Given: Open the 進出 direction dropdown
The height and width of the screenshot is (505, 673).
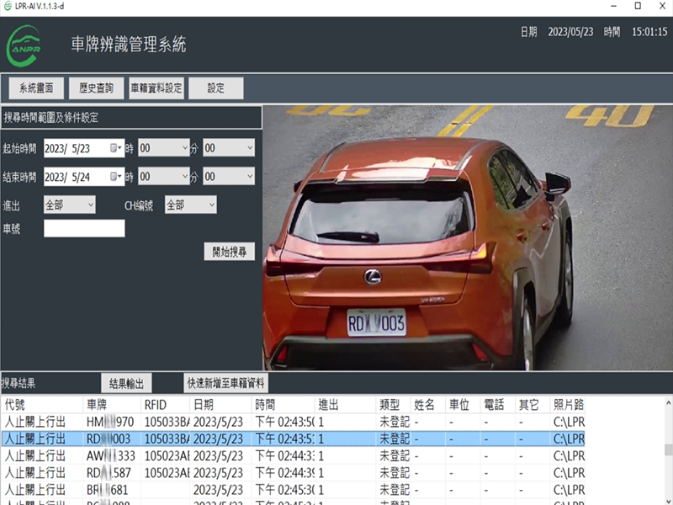Looking at the screenshot, I should [x=70, y=205].
